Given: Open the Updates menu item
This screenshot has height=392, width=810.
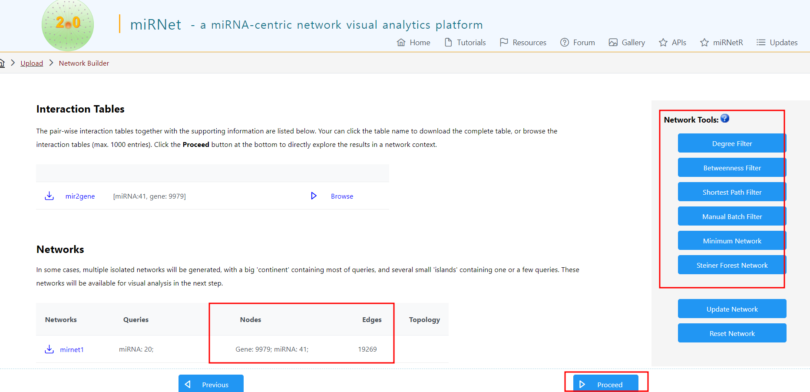Looking at the screenshot, I should 784,43.
